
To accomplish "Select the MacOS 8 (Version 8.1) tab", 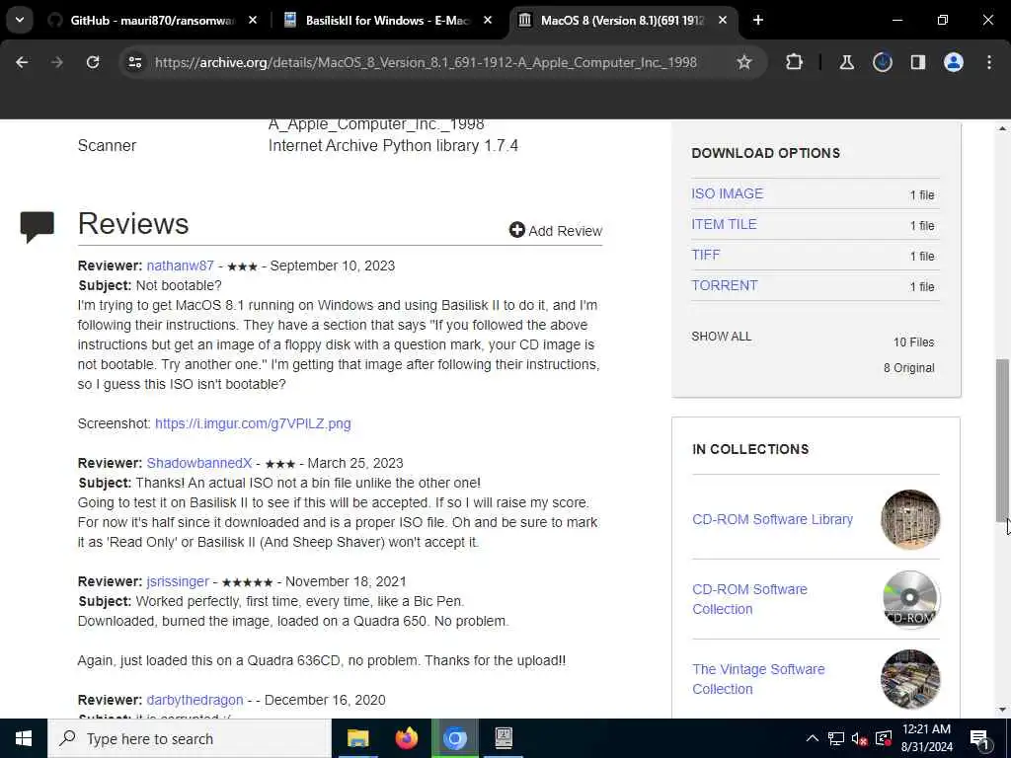I will [623, 20].
